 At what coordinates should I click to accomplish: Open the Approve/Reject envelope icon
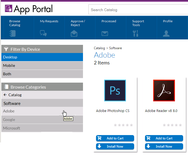coord(74,33)
